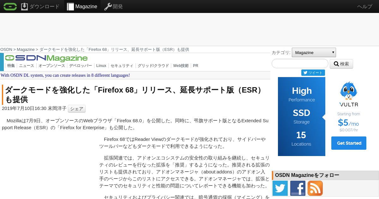Click the date 2019年7月10日16:30
This screenshot has width=379, height=199.
click(x=24, y=108)
